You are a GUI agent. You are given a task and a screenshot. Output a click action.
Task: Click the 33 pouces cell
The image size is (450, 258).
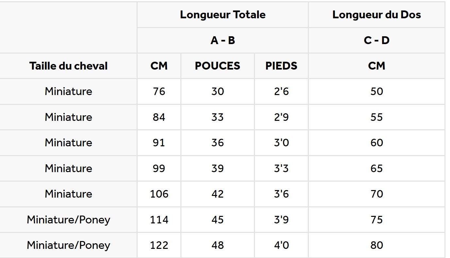pos(218,117)
